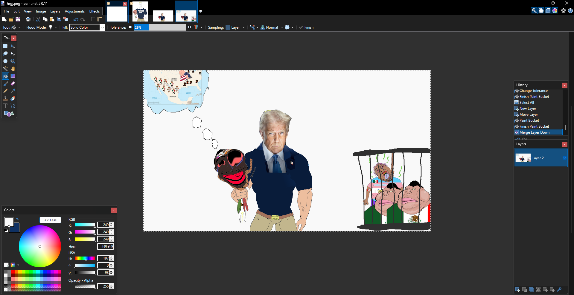
Task: Select the Paint Bucket tool
Action: (x=5, y=76)
